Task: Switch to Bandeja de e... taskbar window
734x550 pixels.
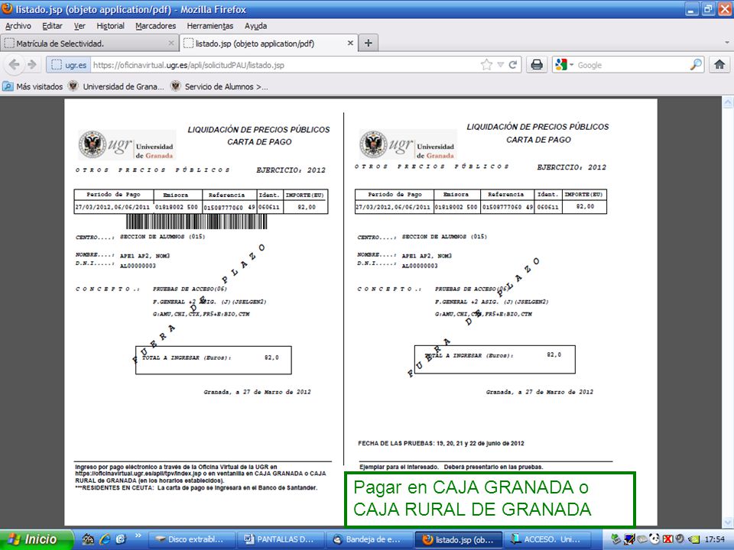Action: 369,539
